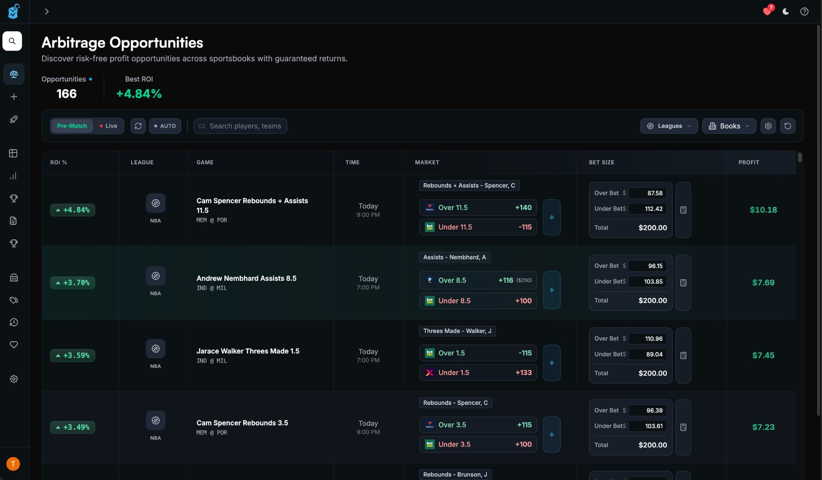
Task: Click the trophy icon in the sidebar
Action: pos(14,198)
